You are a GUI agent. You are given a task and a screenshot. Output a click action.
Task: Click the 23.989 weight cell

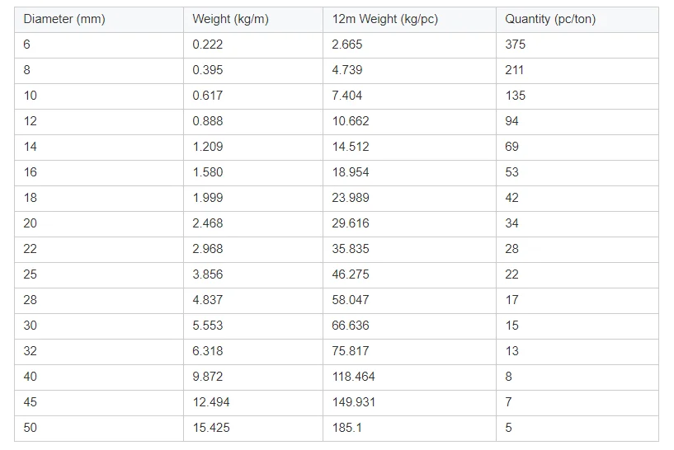pyautogui.click(x=351, y=198)
